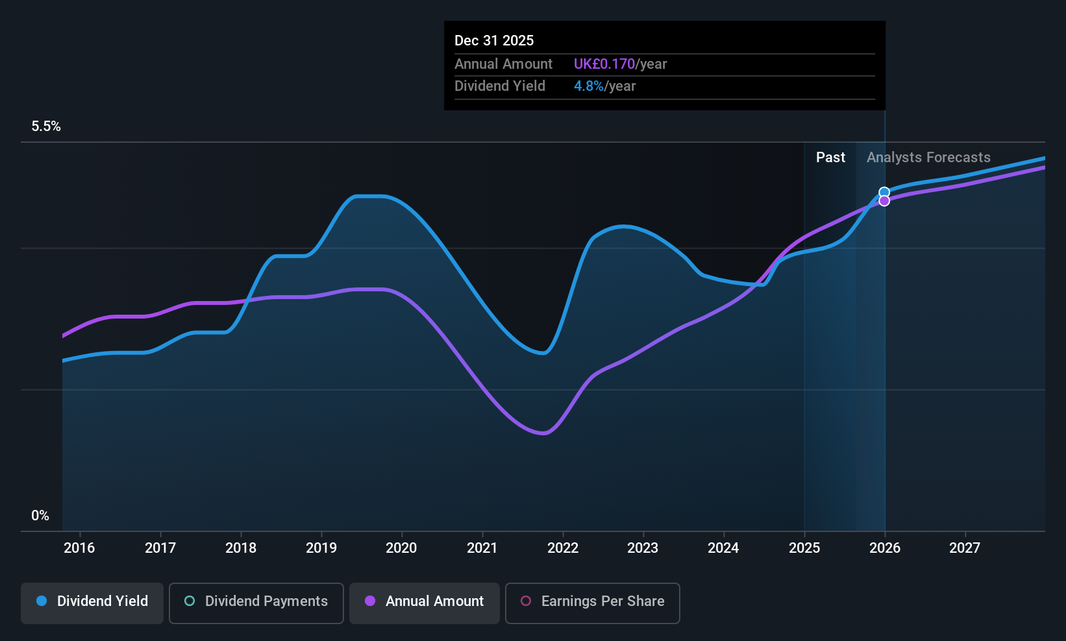Screen dimensions: 1066x641
Task: Click the UK£0.170/year tooltip value
Action: pos(620,64)
